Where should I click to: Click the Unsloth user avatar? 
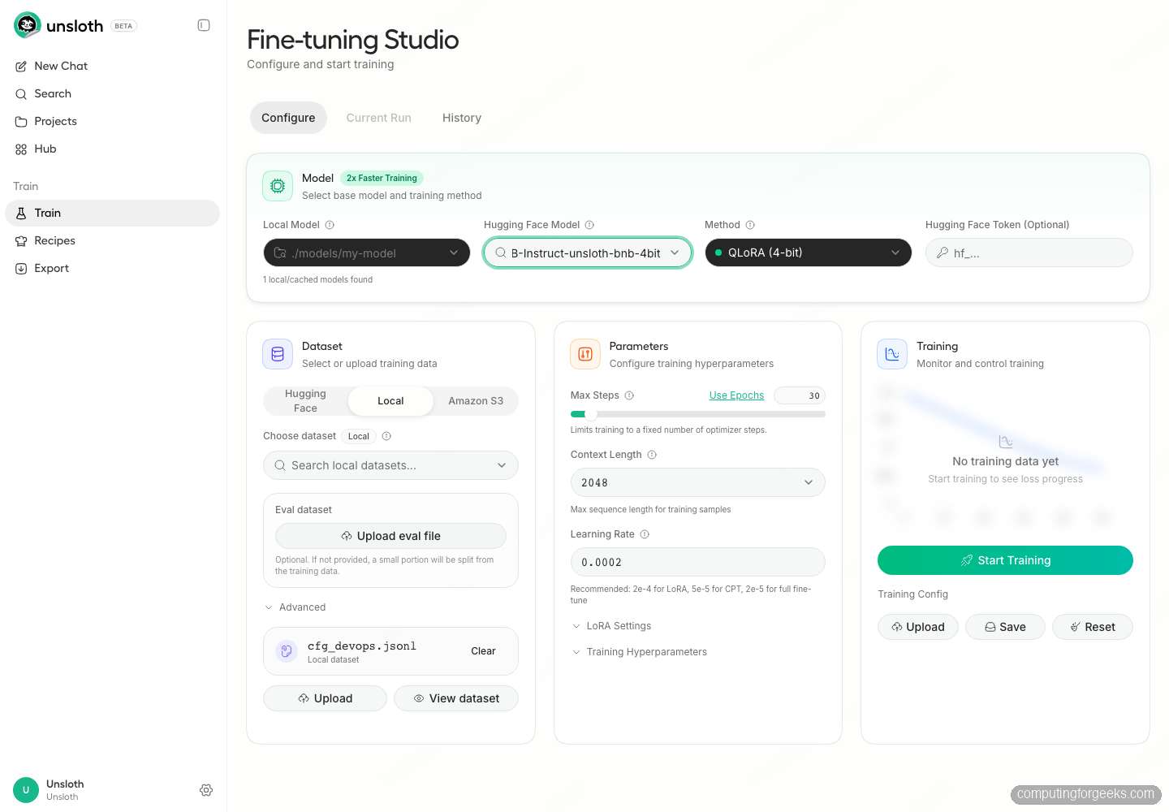point(26,790)
